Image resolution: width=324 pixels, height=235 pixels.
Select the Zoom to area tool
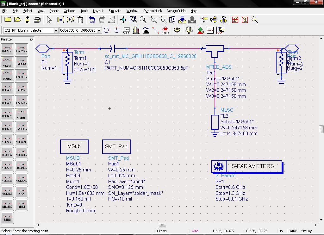[133, 20]
